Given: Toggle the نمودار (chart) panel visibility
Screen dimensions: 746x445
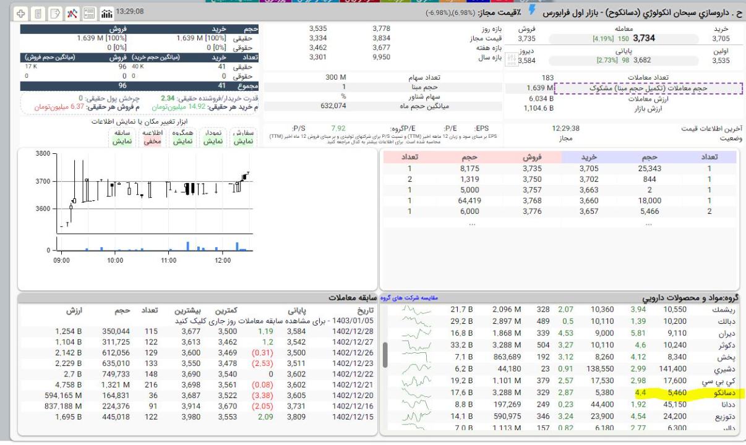Looking at the screenshot, I should (213, 137).
